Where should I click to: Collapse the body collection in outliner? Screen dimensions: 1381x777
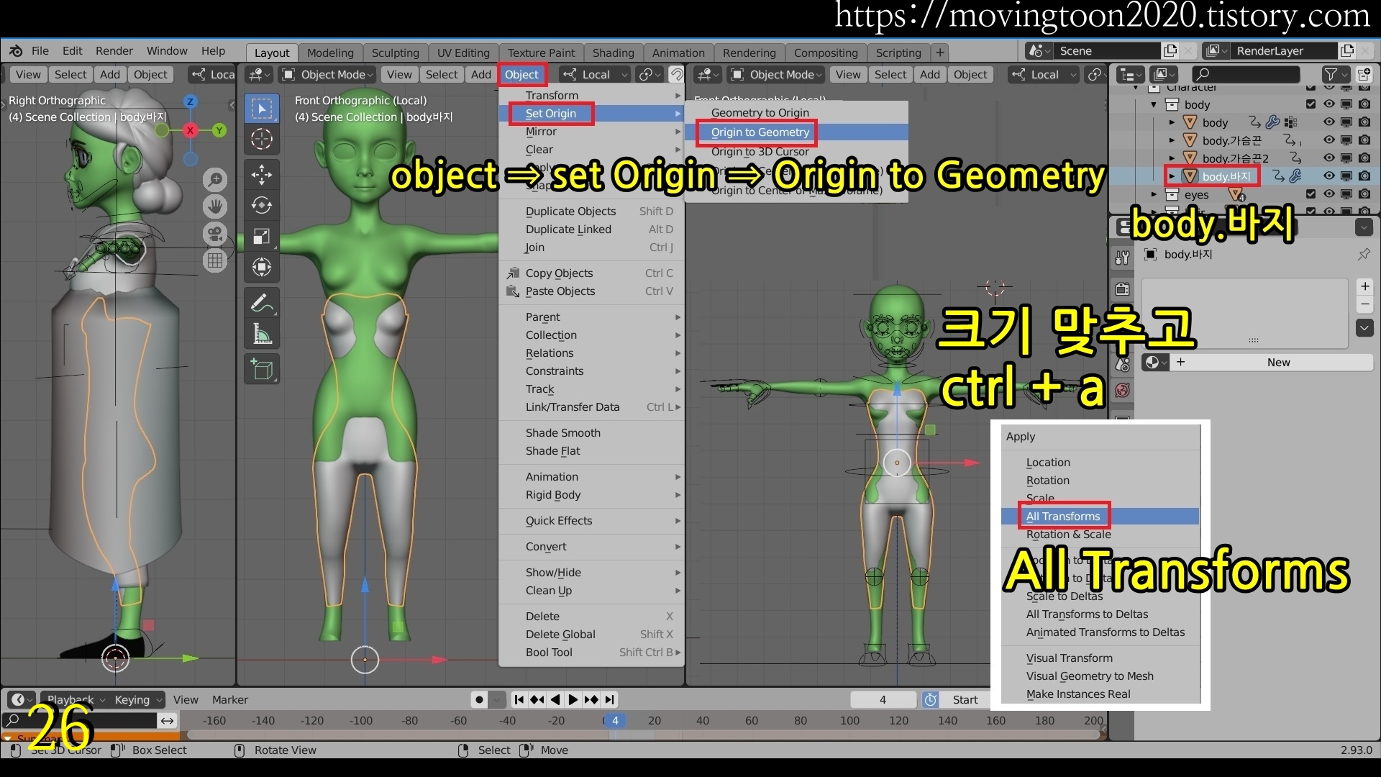point(1154,104)
